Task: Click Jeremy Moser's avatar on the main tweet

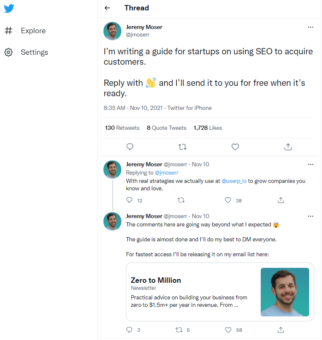Action: (113, 31)
